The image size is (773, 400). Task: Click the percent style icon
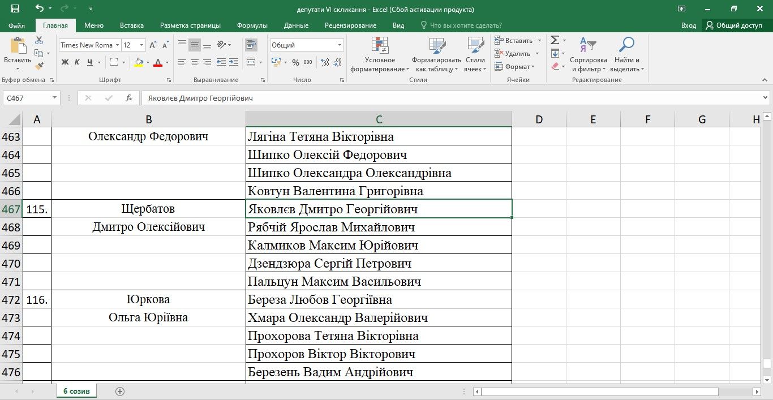pos(295,62)
